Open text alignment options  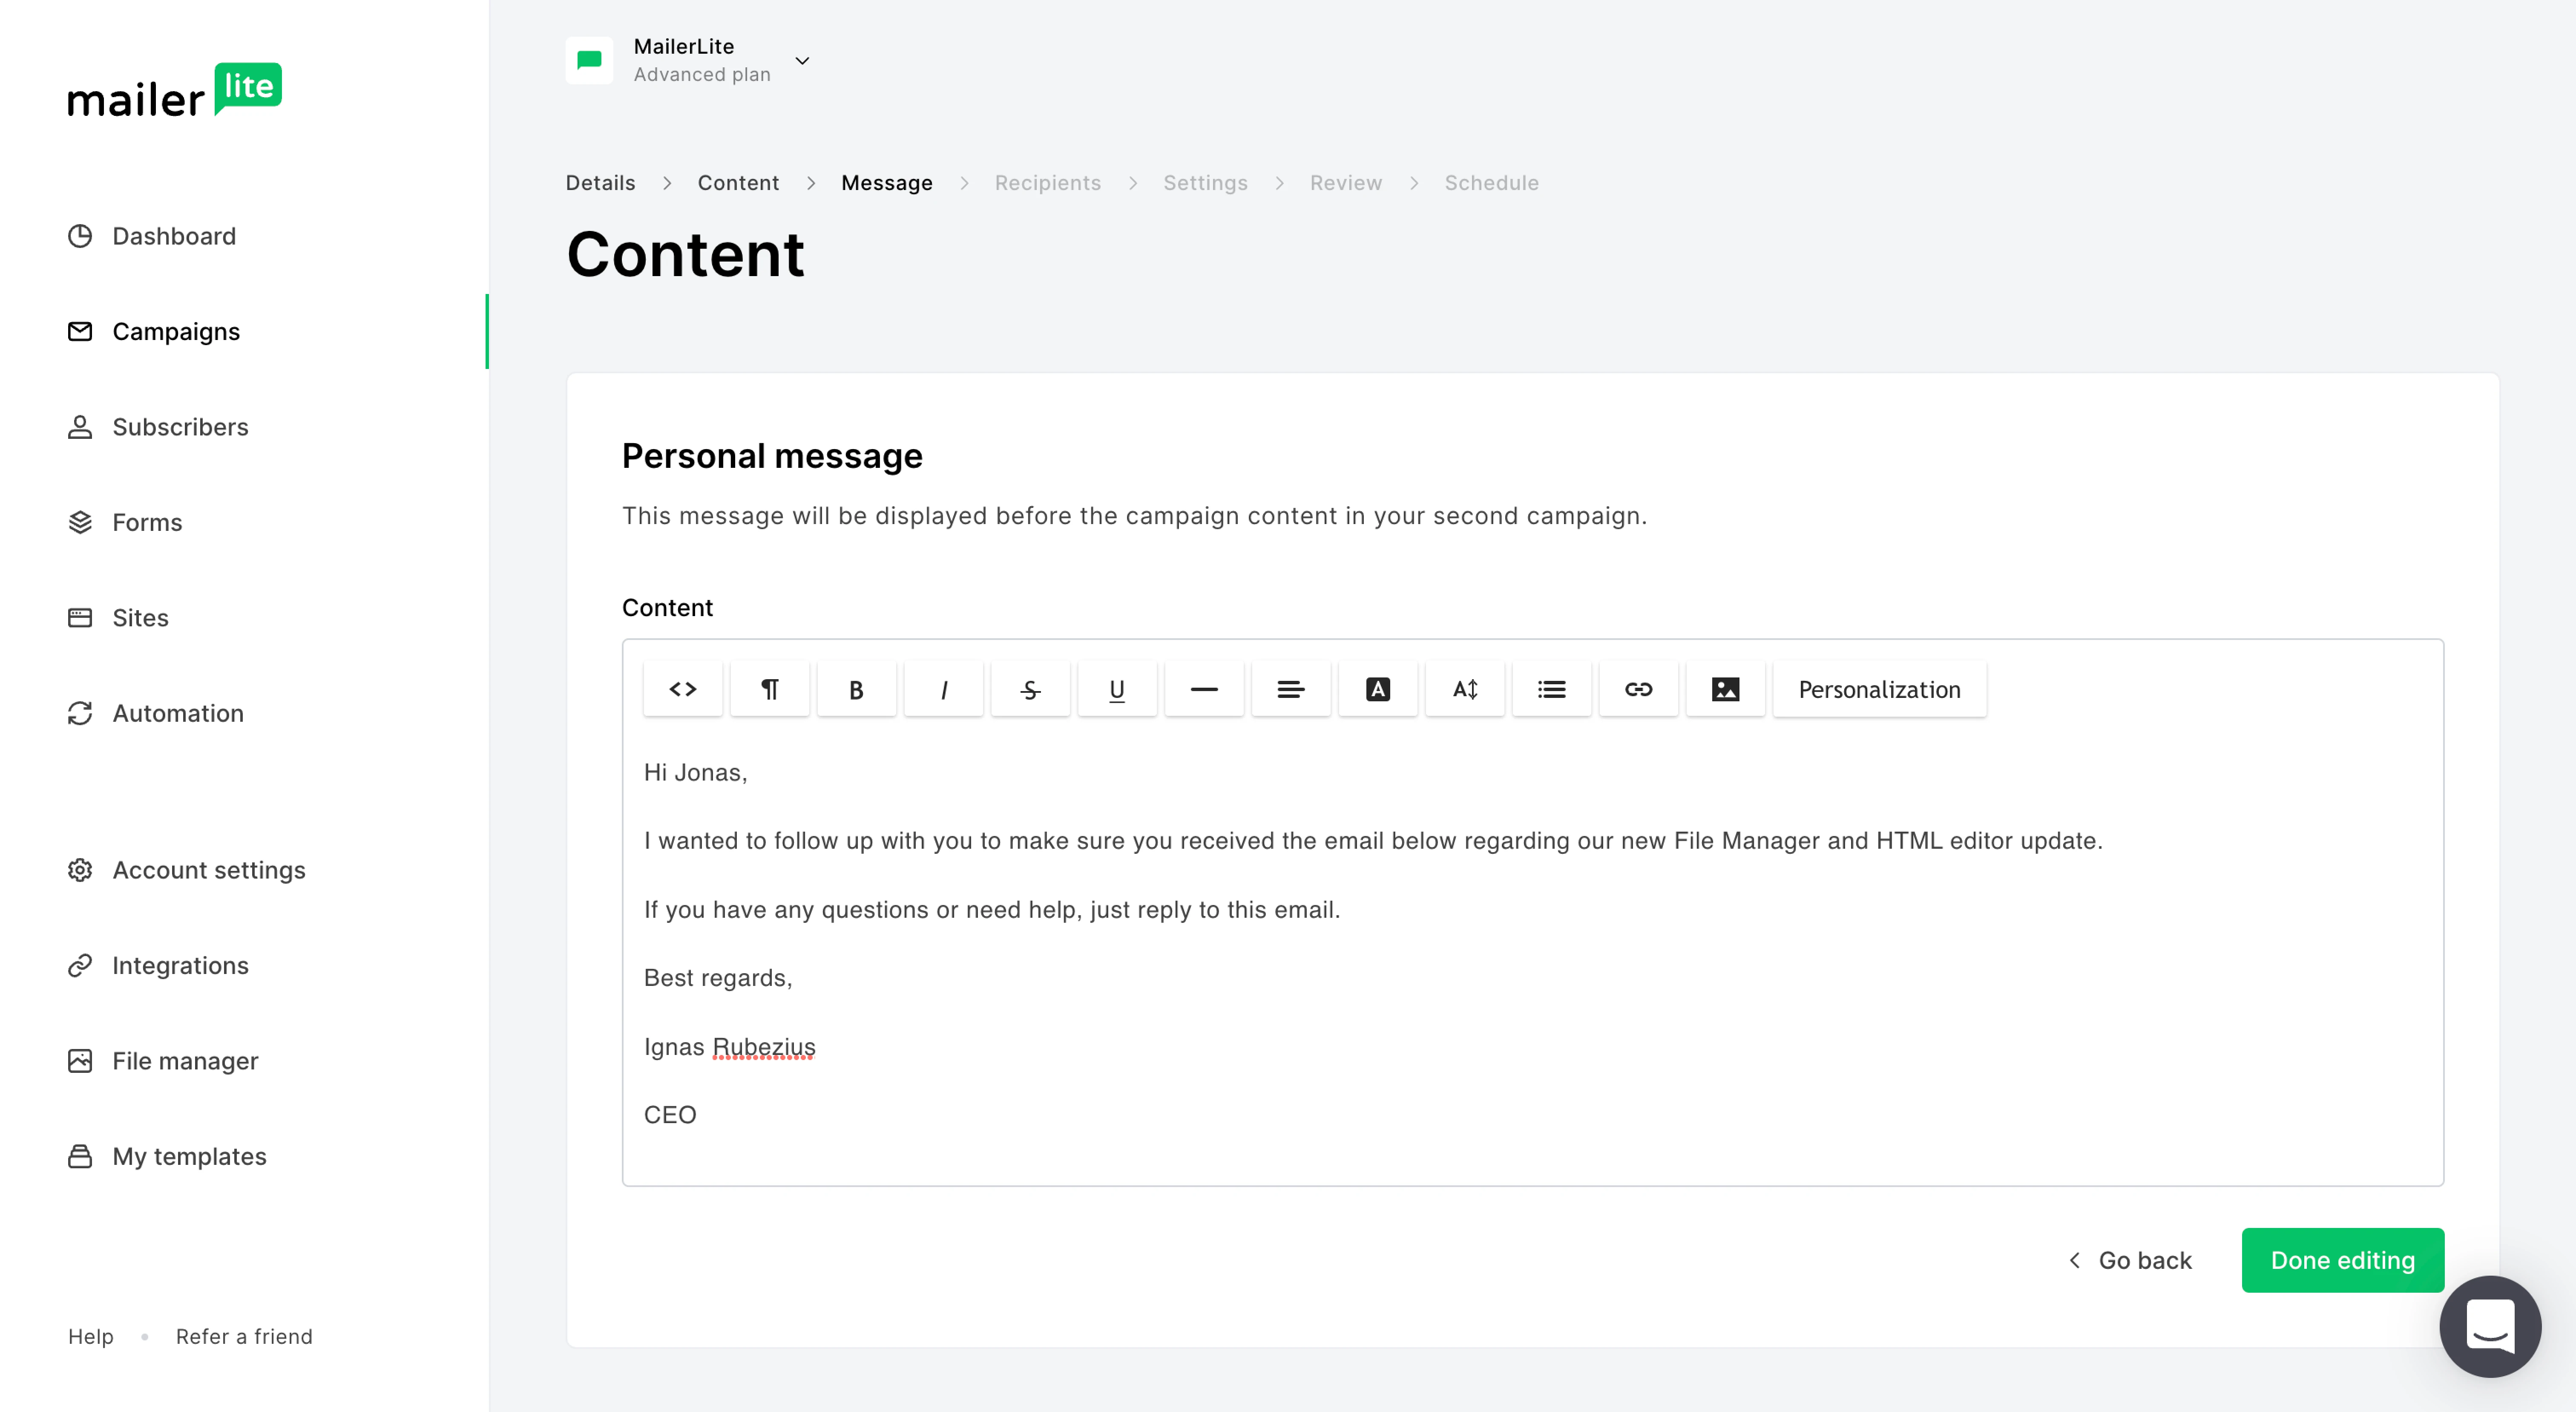pos(1290,689)
